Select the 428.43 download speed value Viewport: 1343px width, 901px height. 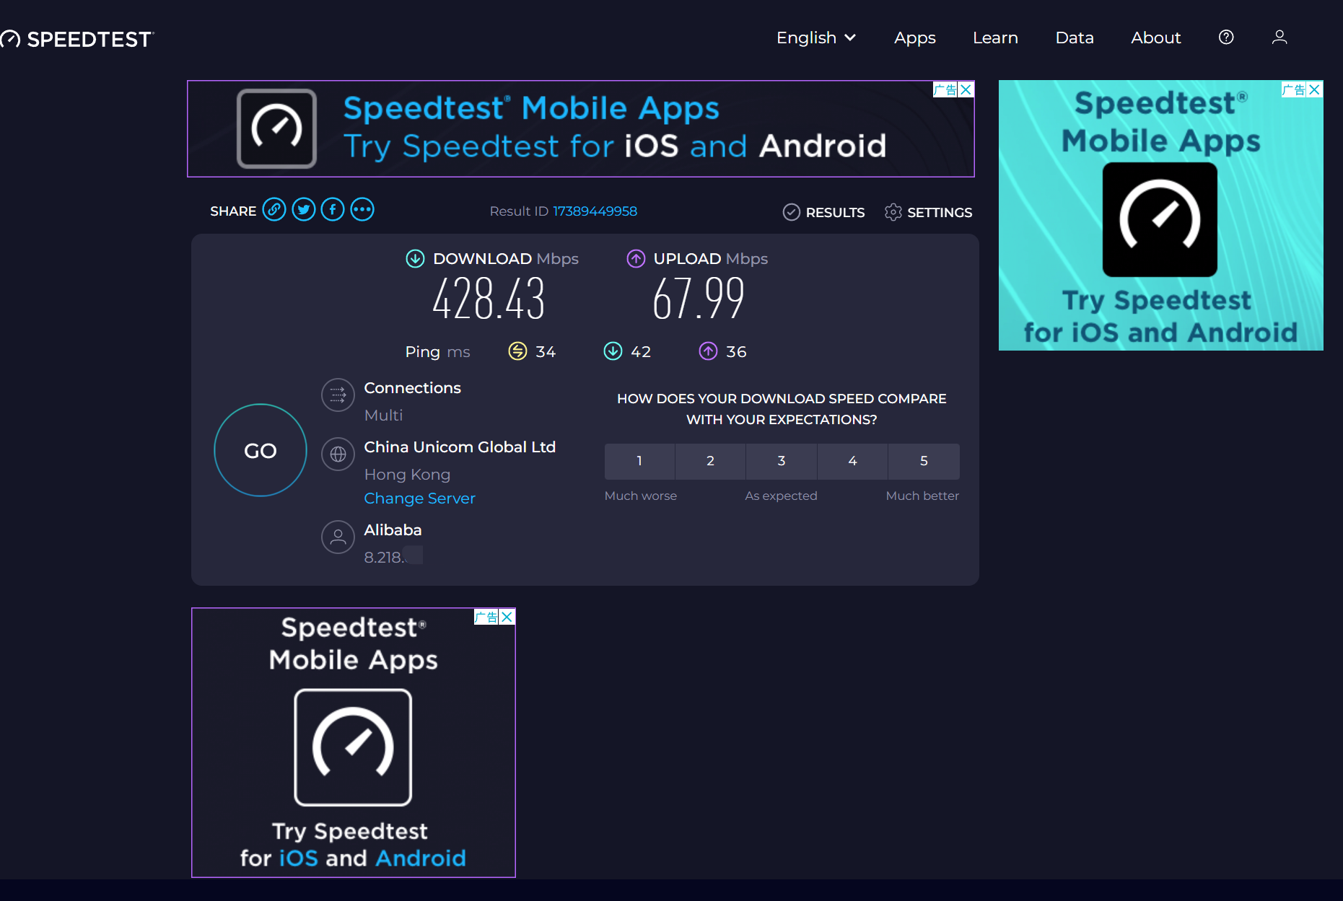(x=489, y=299)
